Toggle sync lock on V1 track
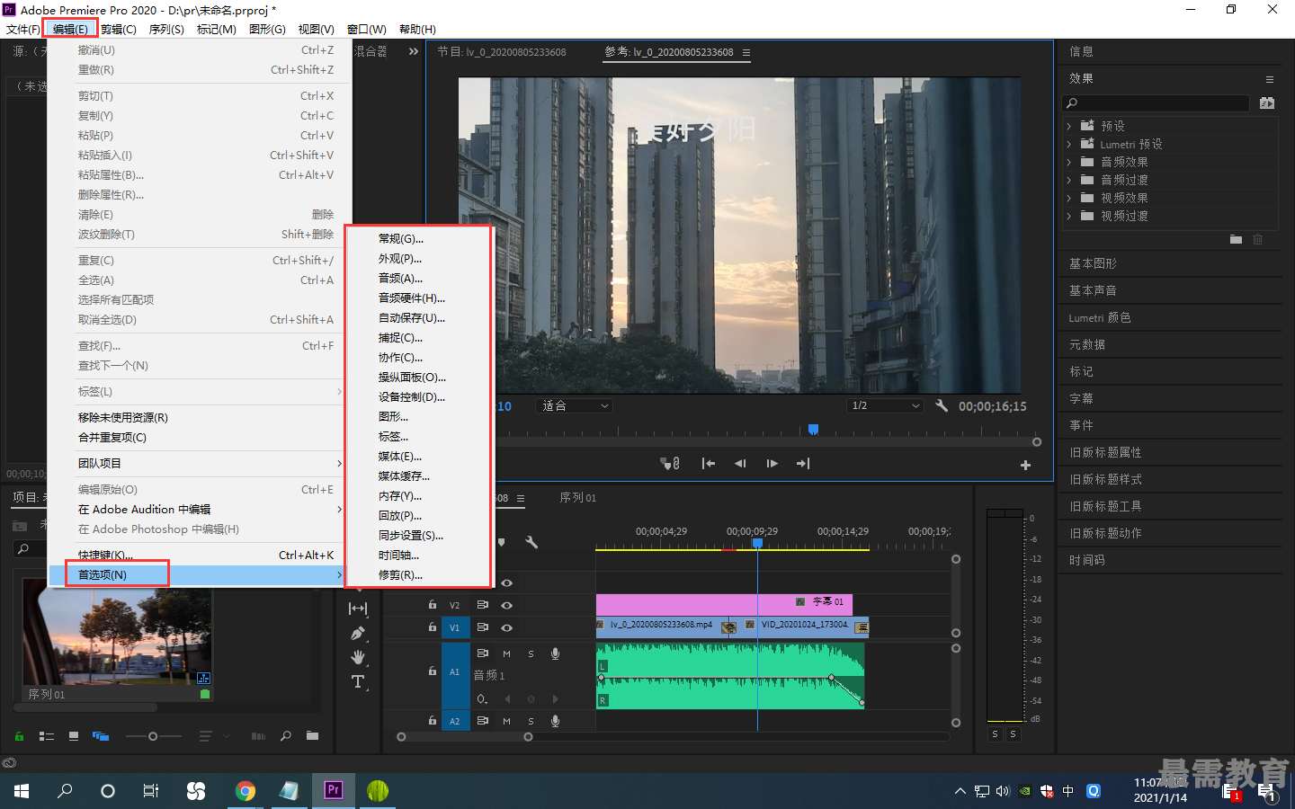The height and width of the screenshot is (809, 1295). 483,627
